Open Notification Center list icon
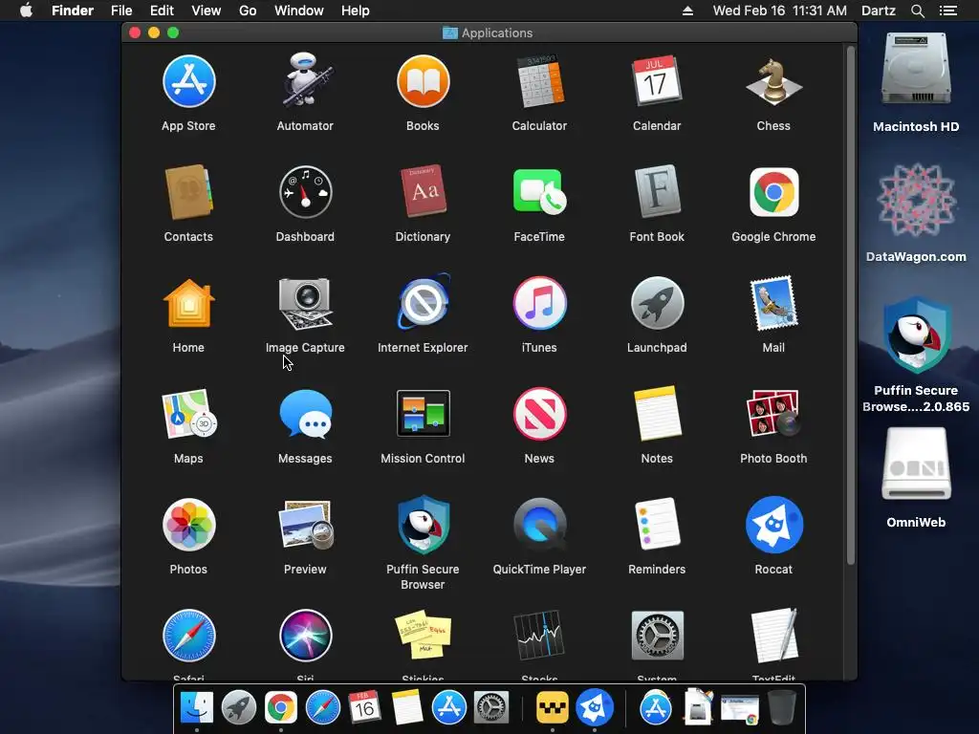Viewport: 979px width, 734px height. click(x=948, y=11)
